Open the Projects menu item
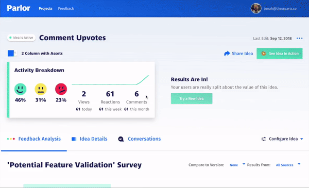The height and width of the screenshot is (188, 309). (x=45, y=8)
